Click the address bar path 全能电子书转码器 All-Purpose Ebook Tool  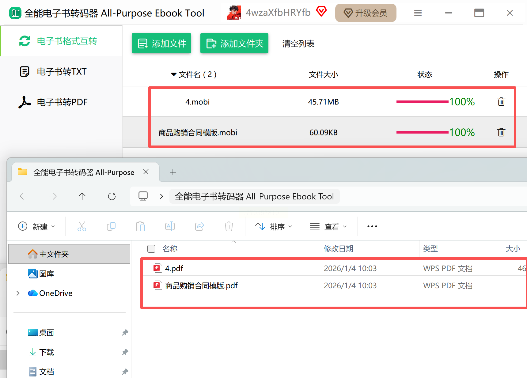[254, 196]
